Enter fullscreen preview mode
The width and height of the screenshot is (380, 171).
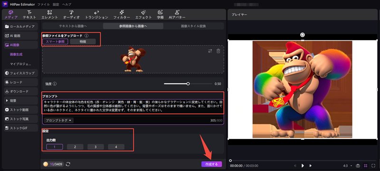tap(373, 166)
